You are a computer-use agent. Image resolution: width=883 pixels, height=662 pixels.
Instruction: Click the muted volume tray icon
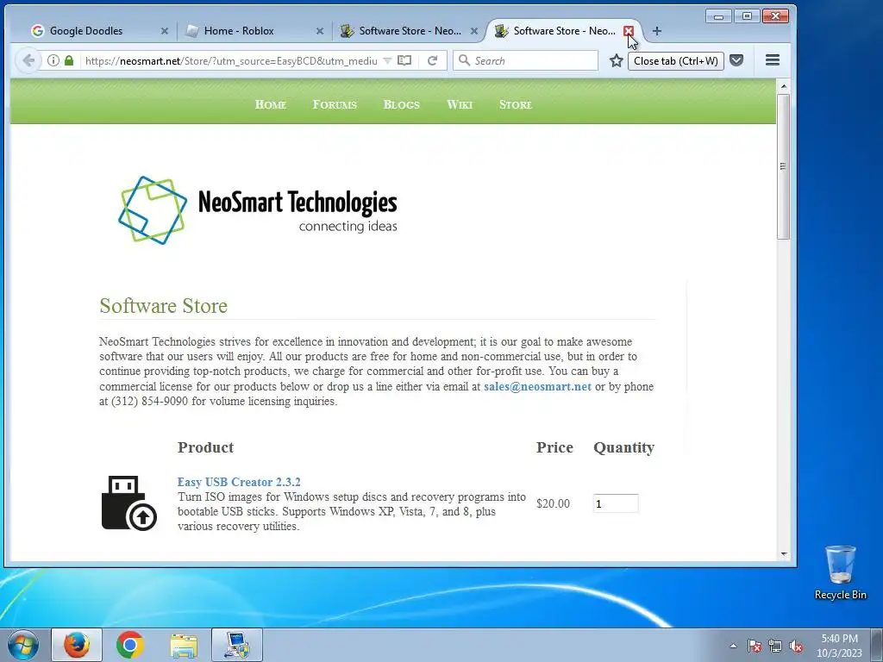[x=796, y=646]
